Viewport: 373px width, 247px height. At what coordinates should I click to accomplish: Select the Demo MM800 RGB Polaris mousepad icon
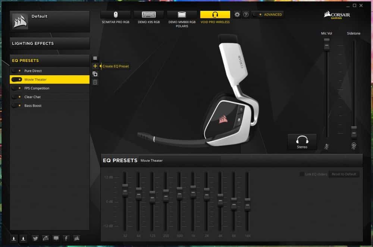tap(182, 15)
